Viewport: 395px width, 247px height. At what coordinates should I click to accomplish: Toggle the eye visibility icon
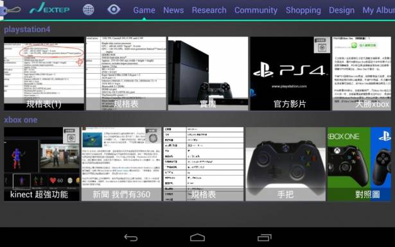[114, 10]
